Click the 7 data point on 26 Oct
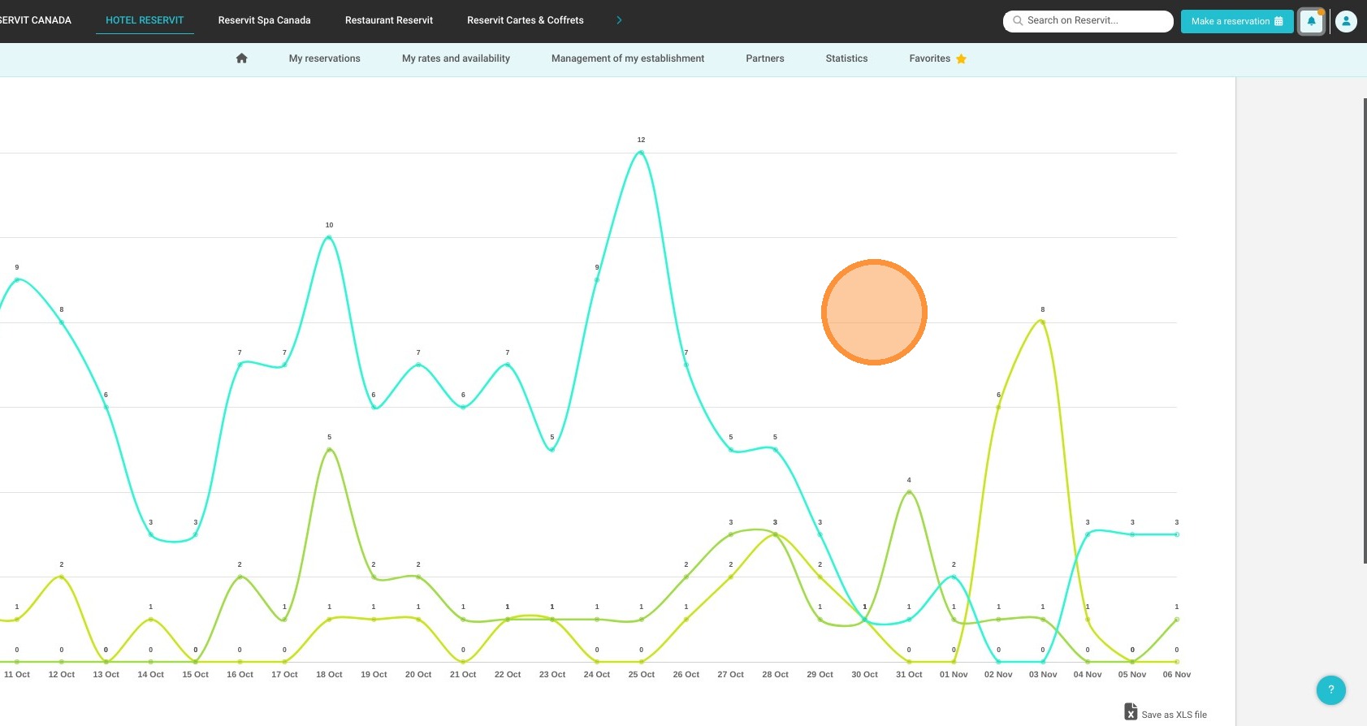This screenshot has width=1367, height=726. click(686, 365)
